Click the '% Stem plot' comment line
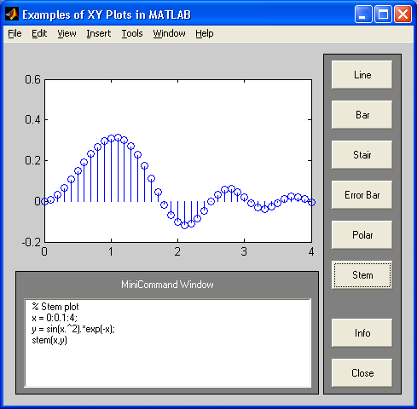This screenshot has width=417, height=409. coord(55,307)
